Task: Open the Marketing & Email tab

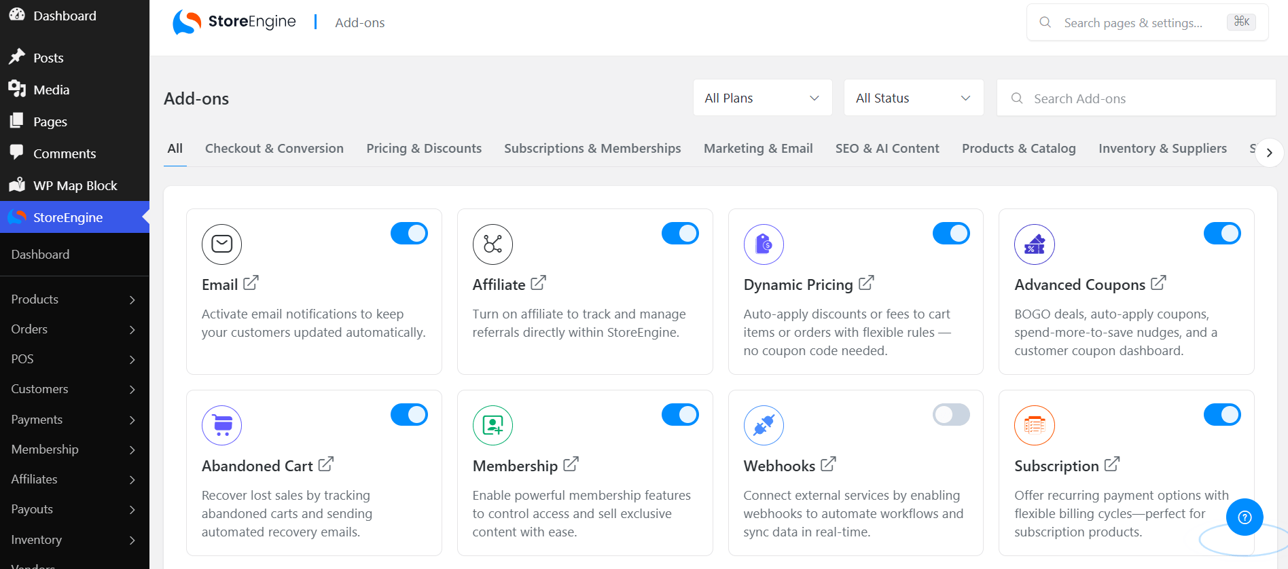Action: (758, 148)
